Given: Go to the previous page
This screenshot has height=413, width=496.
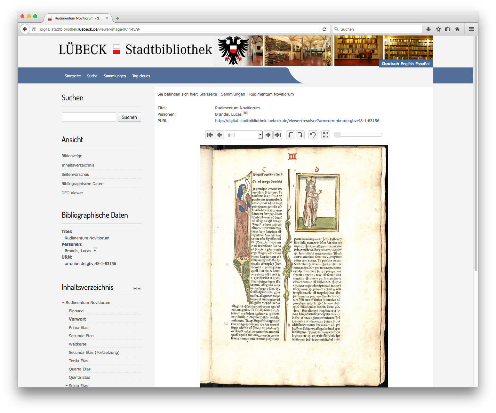Looking at the screenshot, I should coord(220,135).
